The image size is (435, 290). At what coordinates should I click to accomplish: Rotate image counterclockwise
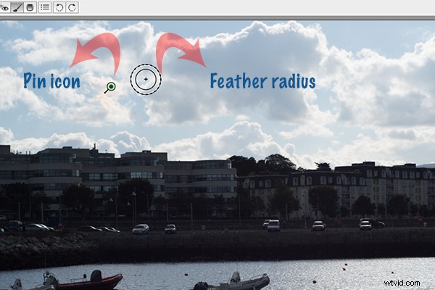[x=59, y=7]
